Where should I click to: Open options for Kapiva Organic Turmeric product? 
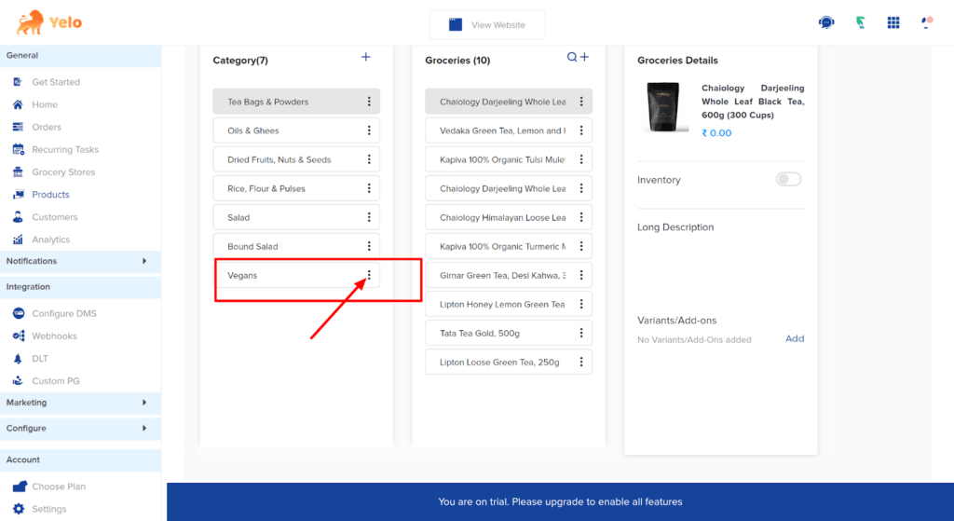click(581, 246)
